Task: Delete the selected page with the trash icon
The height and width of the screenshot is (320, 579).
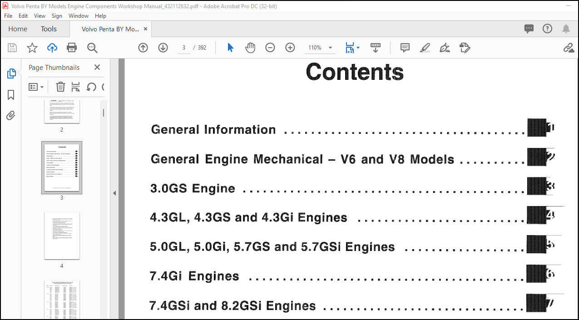Action: pos(60,87)
